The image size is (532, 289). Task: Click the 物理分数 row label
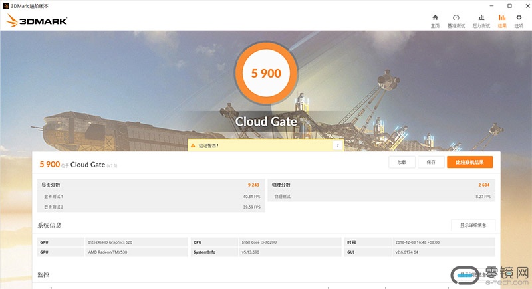281,185
